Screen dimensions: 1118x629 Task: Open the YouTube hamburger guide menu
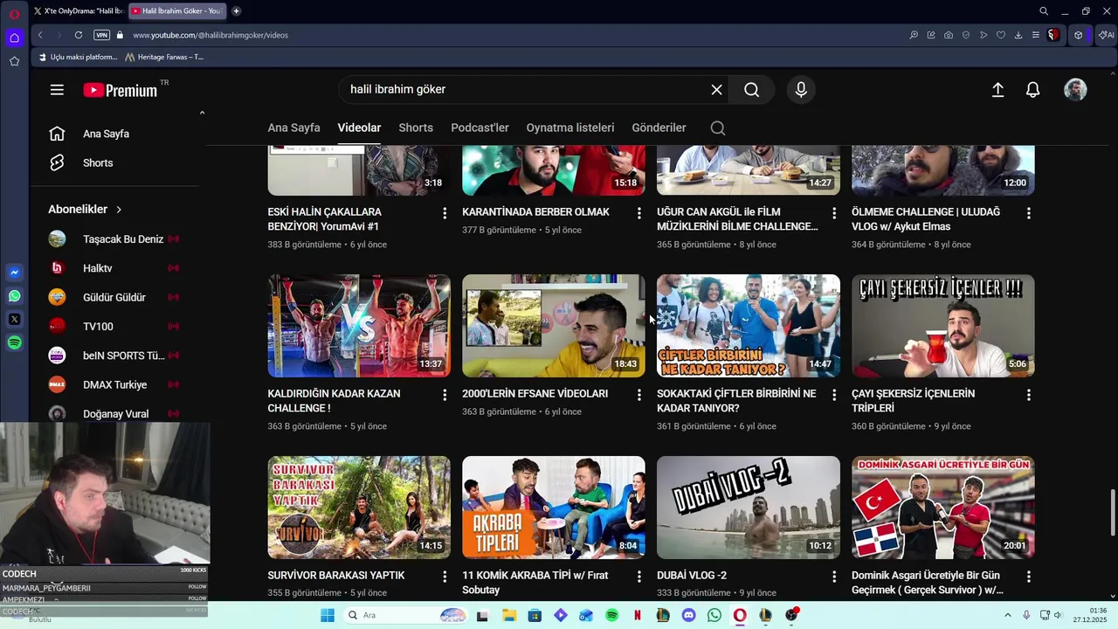click(57, 90)
